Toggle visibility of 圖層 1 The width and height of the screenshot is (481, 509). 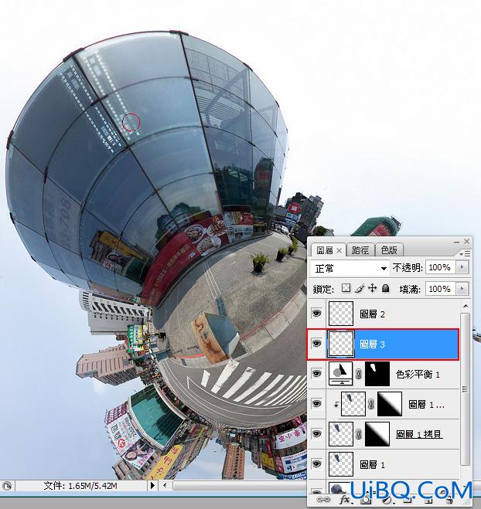pyautogui.click(x=316, y=464)
